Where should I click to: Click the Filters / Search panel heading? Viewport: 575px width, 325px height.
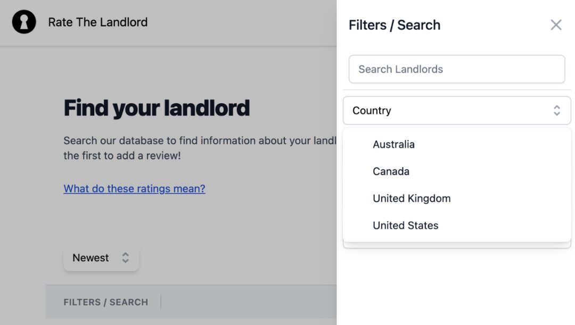[394, 25]
